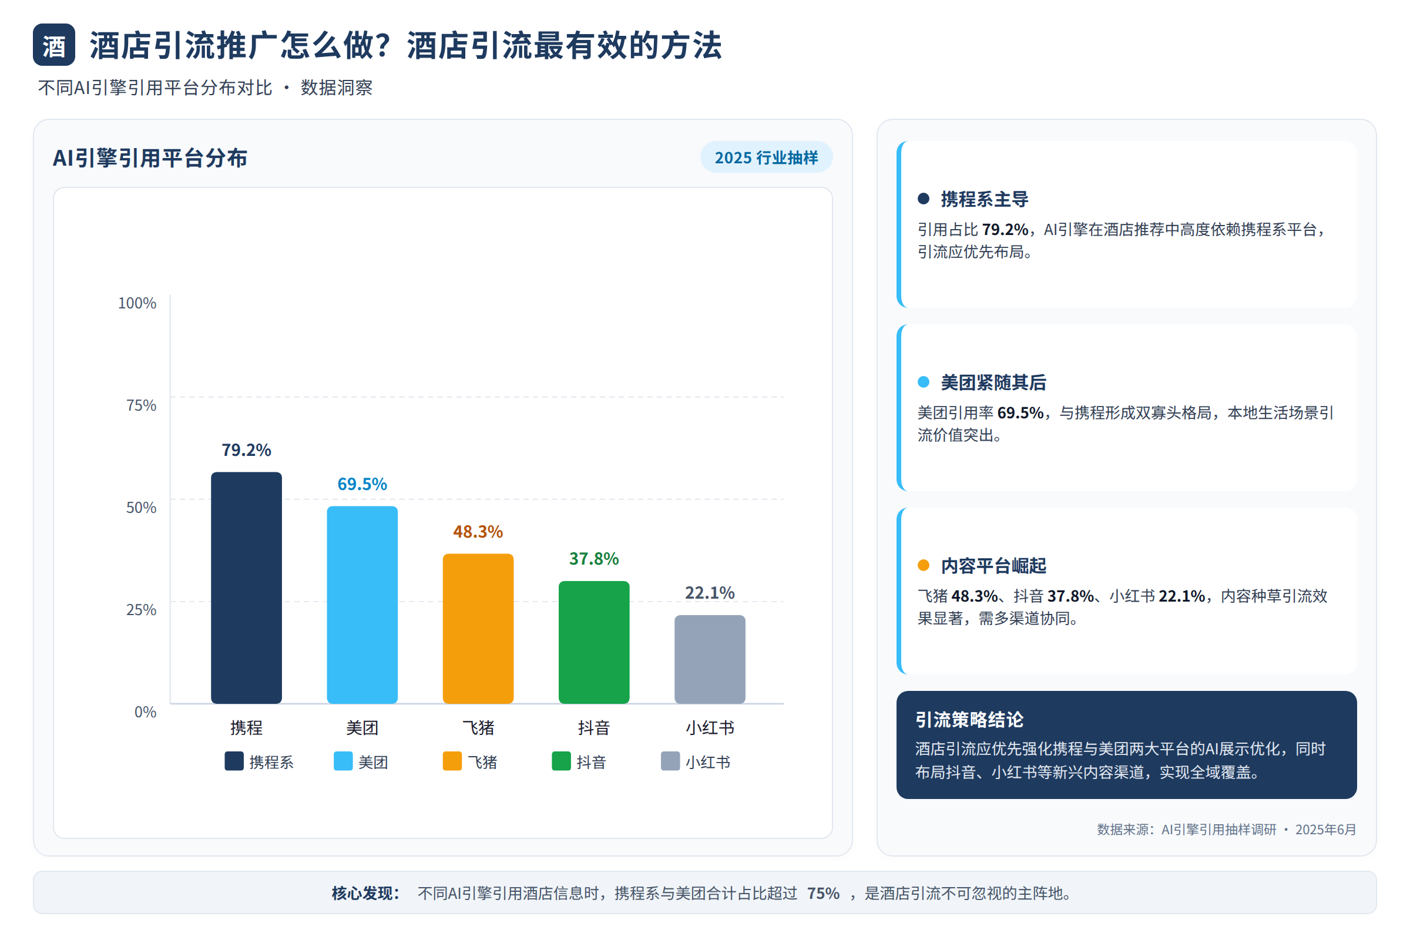The height and width of the screenshot is (940, 1410).
Task: Click the 79.2% label above 携程 bar
Action: pos(246,450)
